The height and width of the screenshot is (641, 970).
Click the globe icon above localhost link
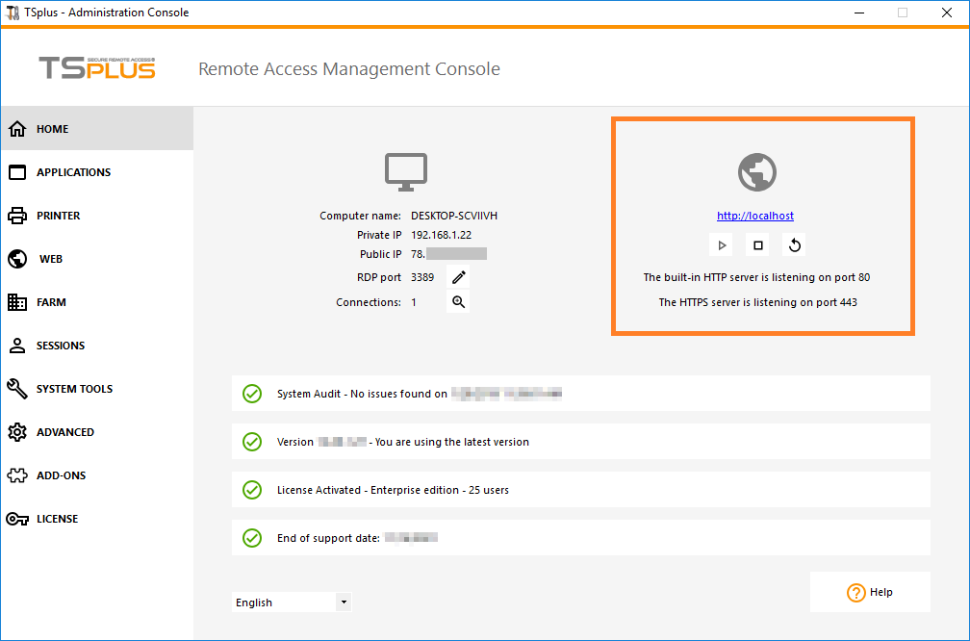[x=756, y=172]
